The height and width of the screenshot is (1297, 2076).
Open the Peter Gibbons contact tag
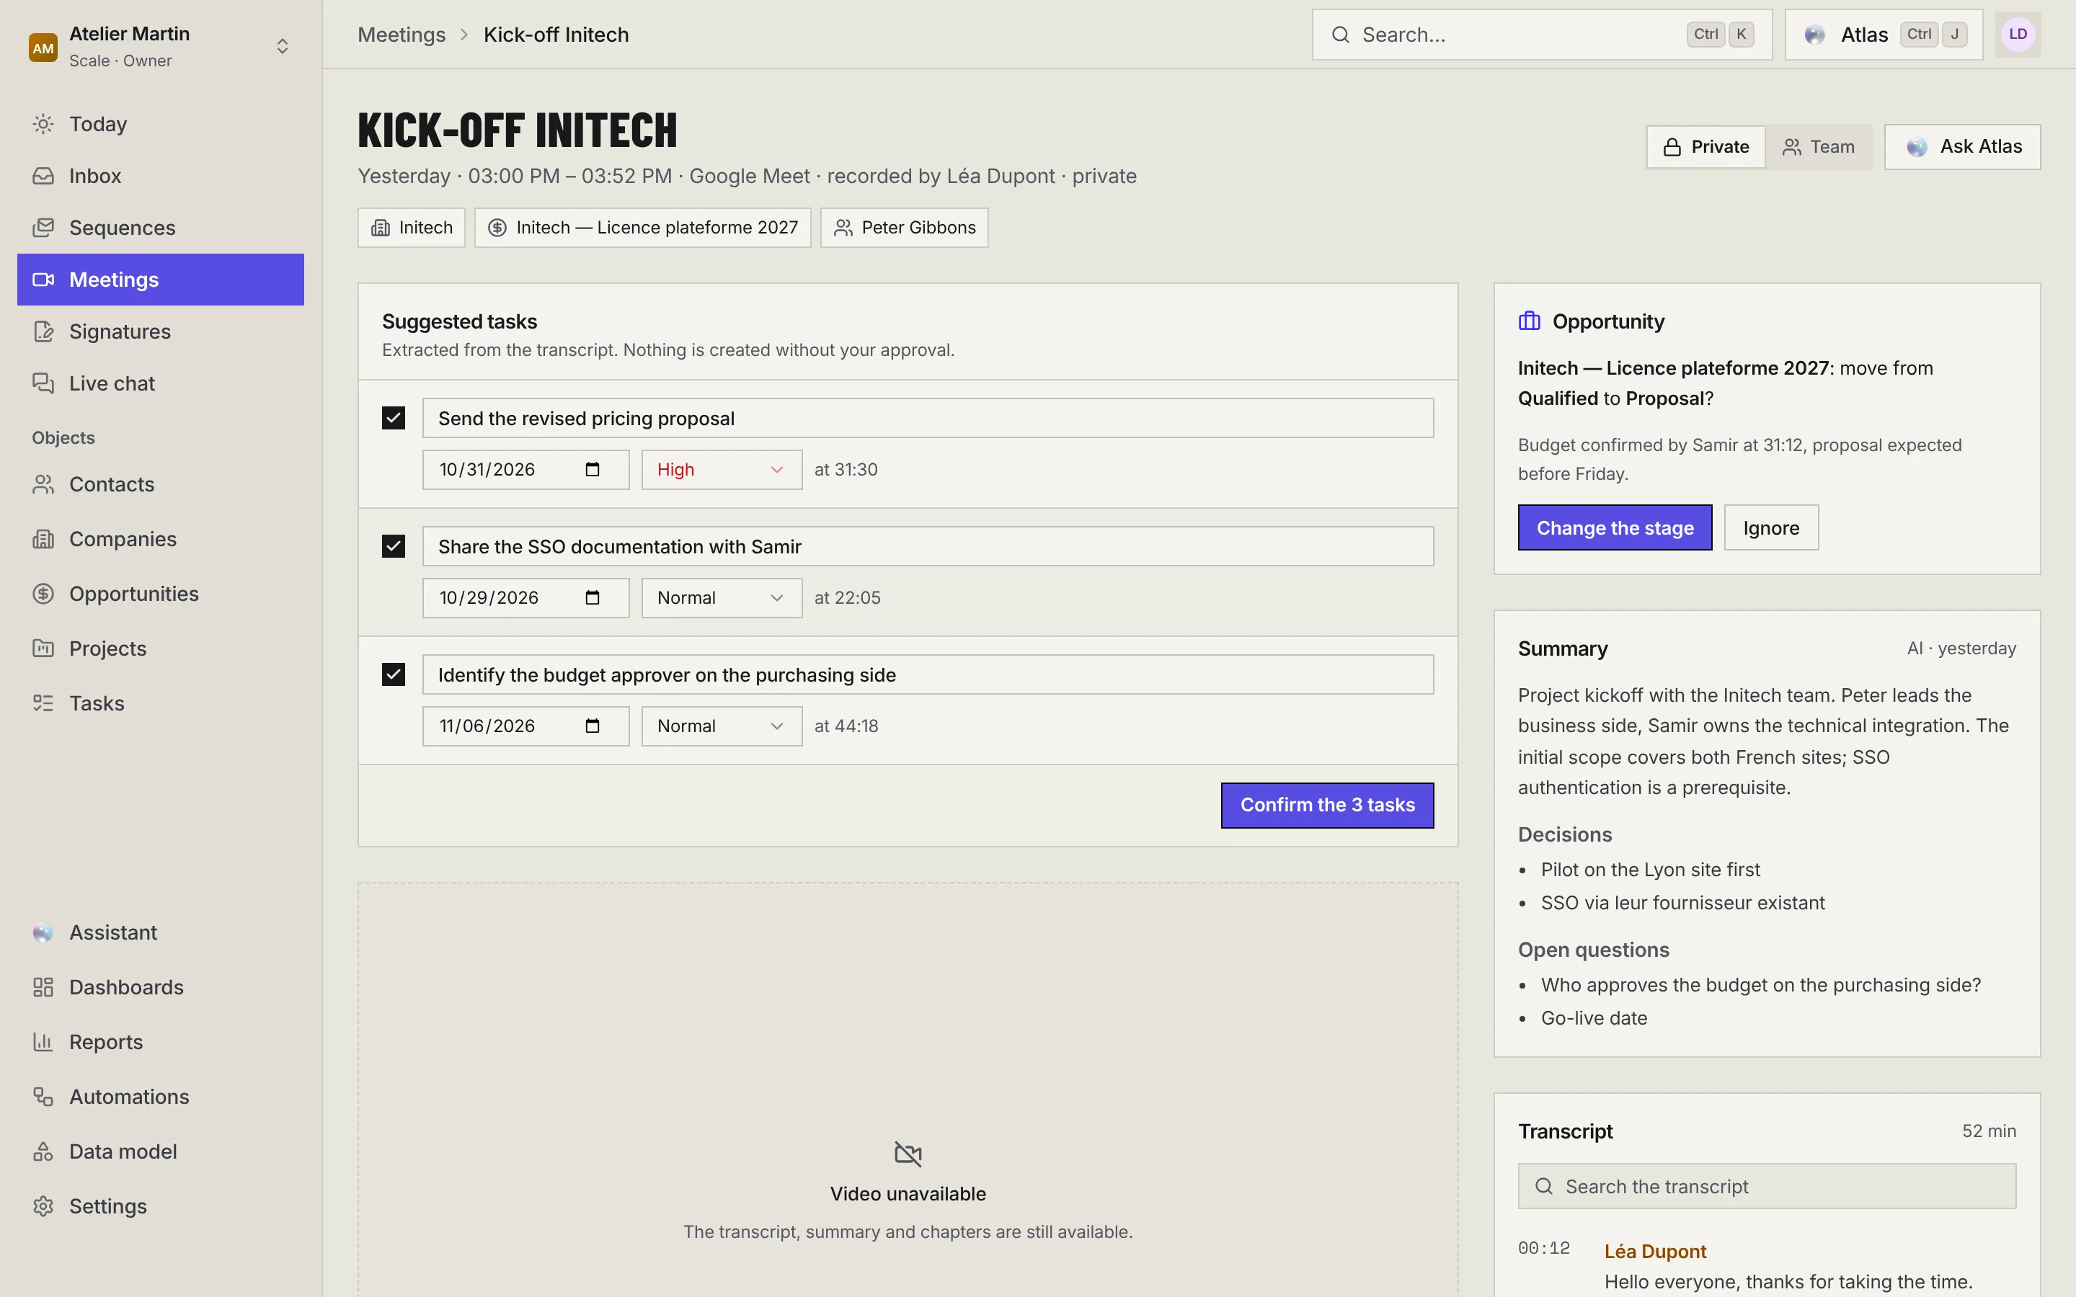point(903,227)
